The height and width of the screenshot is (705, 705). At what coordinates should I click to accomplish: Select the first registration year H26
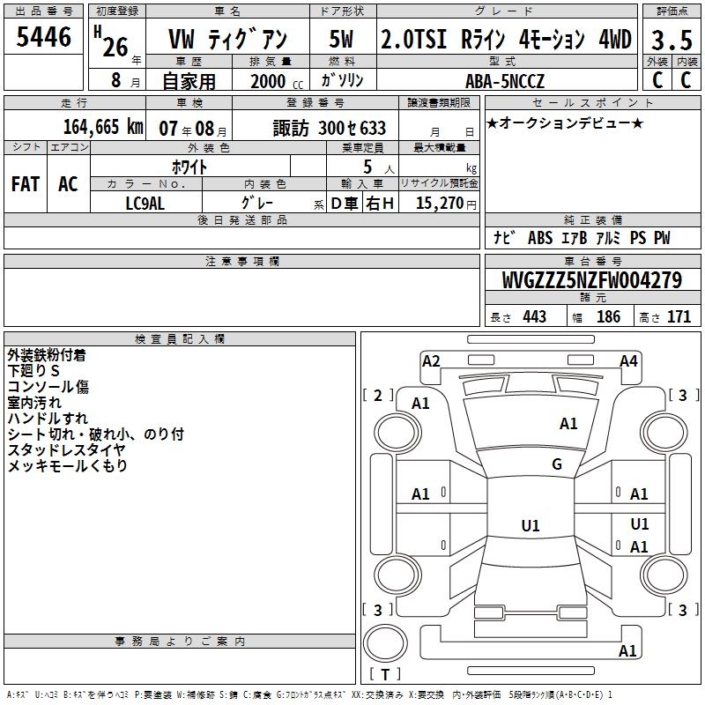pos(112,41)
